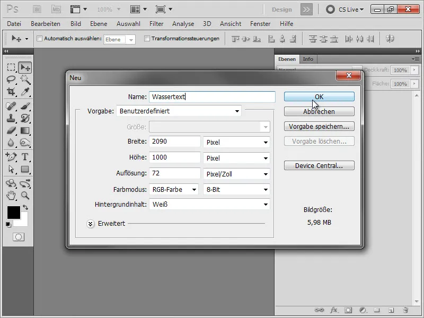Enable Transformationssteuerungen checkbox

point(147,38)
